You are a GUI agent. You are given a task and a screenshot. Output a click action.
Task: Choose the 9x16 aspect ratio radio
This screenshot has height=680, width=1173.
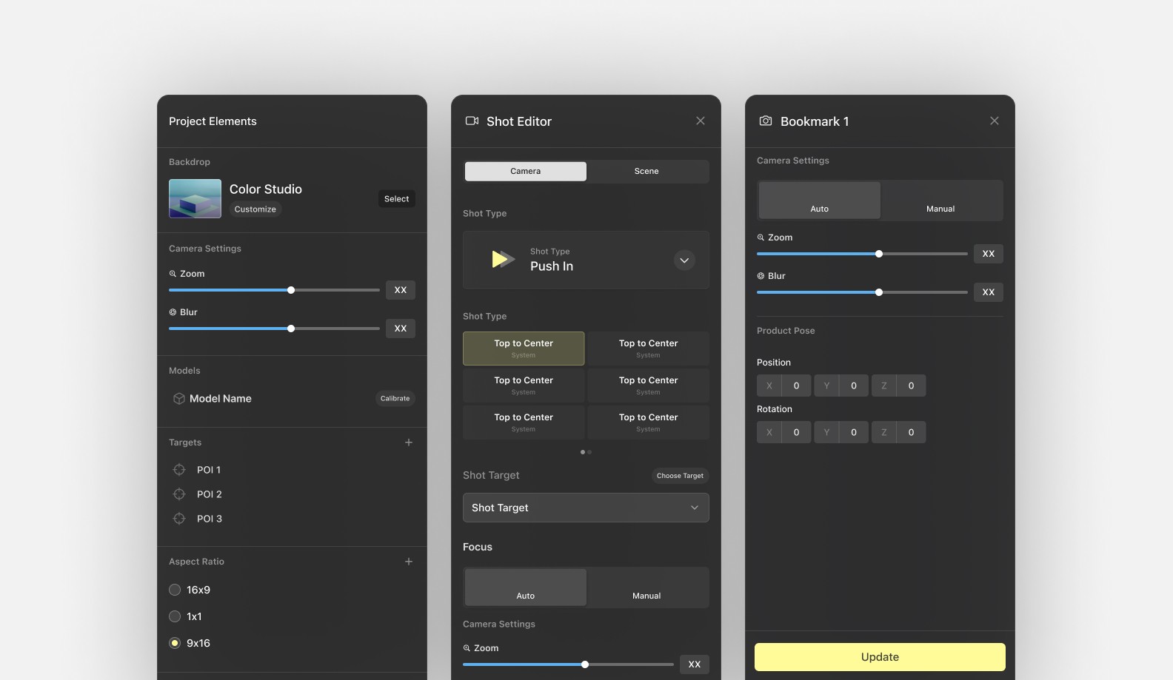175,643
